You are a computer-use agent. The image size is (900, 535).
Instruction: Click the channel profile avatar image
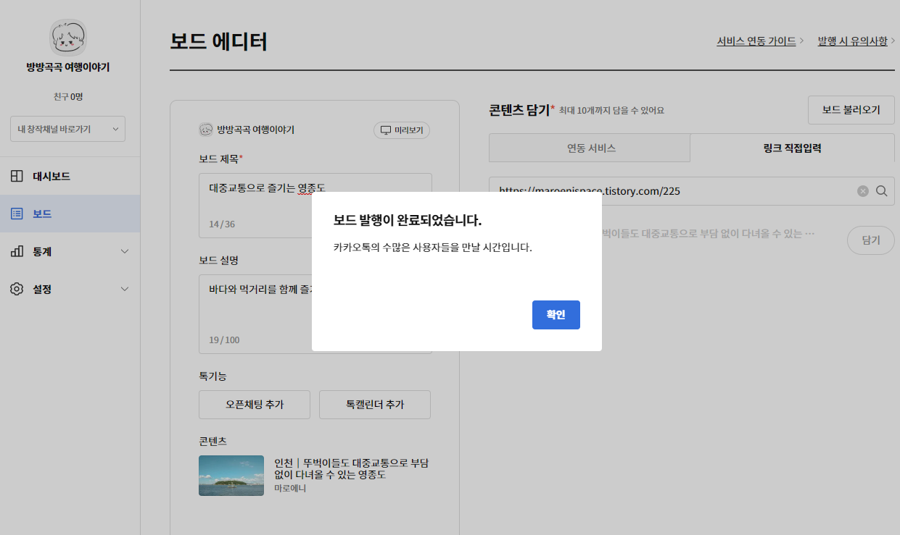(69, 36)
